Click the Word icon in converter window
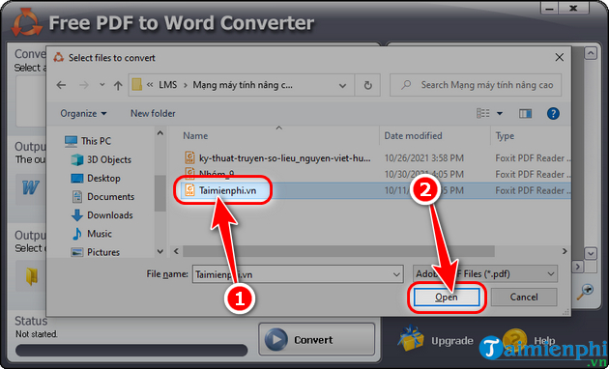Viewport: 609px width, 369px height. 30,188
